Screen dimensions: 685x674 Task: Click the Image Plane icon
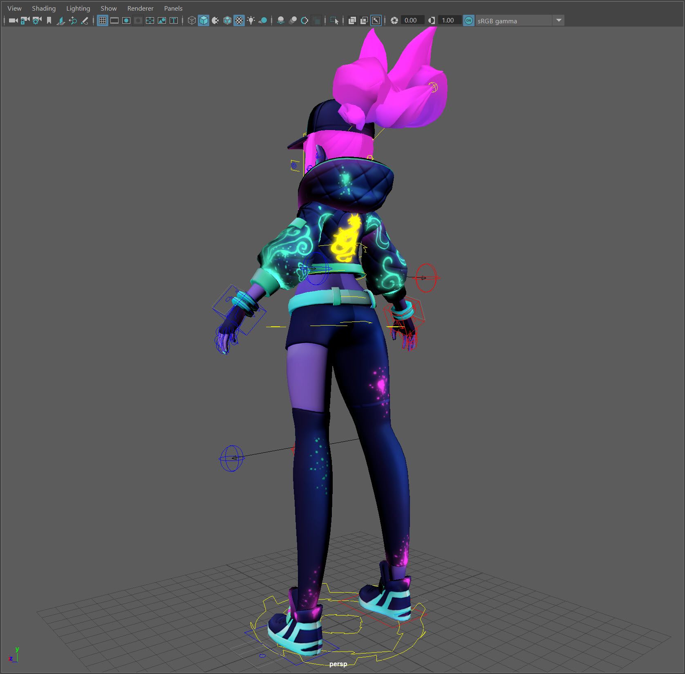point(61,20)
